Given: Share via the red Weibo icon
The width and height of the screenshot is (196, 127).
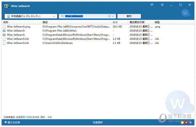Looking at the screenshot, I should [187, 122].
